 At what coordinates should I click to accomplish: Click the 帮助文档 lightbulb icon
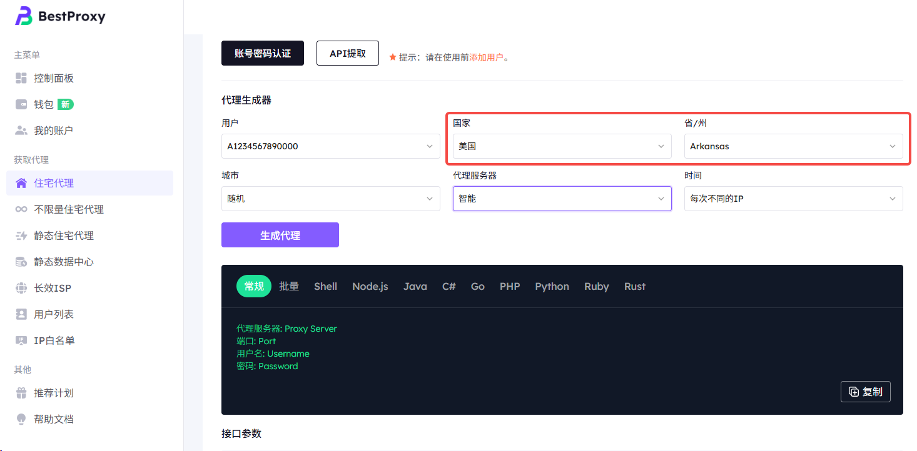[x=21, y=419]
